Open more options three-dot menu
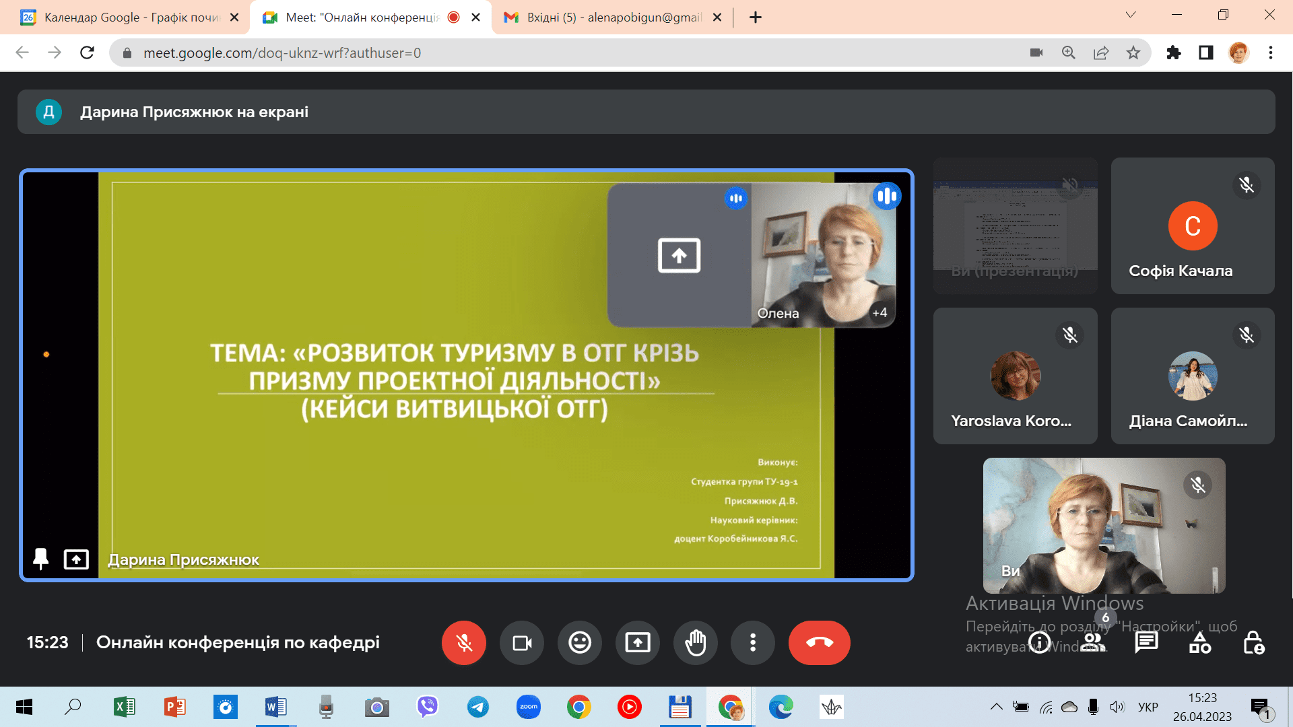This screenshot has height=727, width=1293. tap(753, 643)
